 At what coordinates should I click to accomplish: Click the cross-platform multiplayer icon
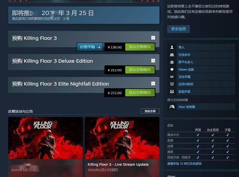(172, 62)
